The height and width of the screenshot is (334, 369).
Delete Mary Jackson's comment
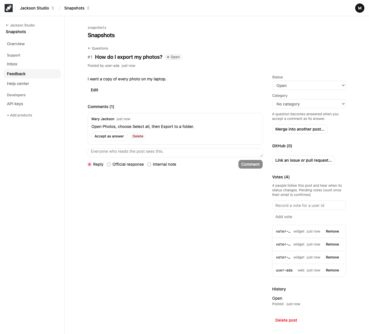(x=138, y=136)
